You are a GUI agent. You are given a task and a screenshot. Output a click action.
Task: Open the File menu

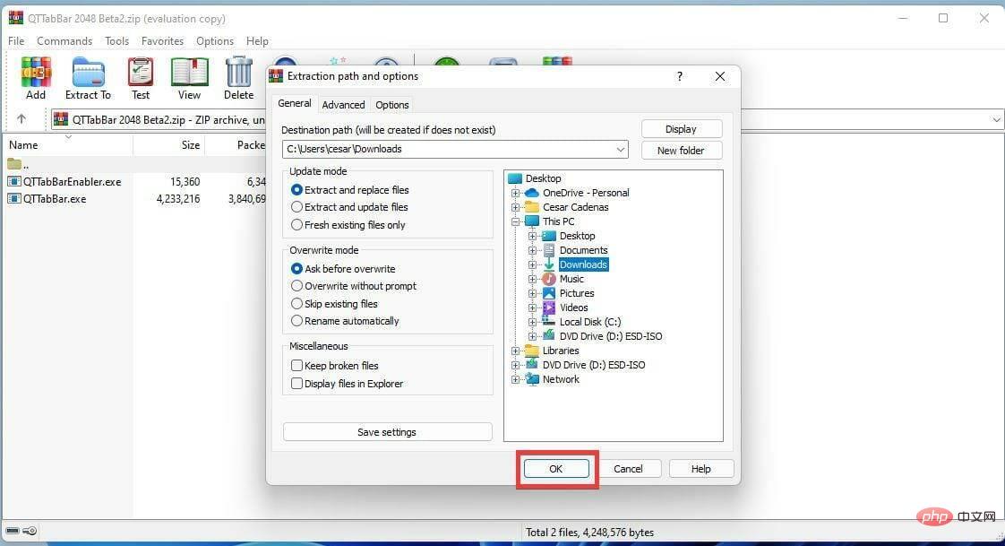pos(16,41)
